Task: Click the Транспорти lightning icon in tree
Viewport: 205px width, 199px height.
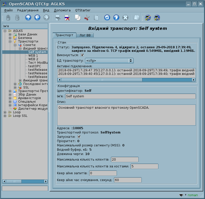Action: click(x=15, y=41)
